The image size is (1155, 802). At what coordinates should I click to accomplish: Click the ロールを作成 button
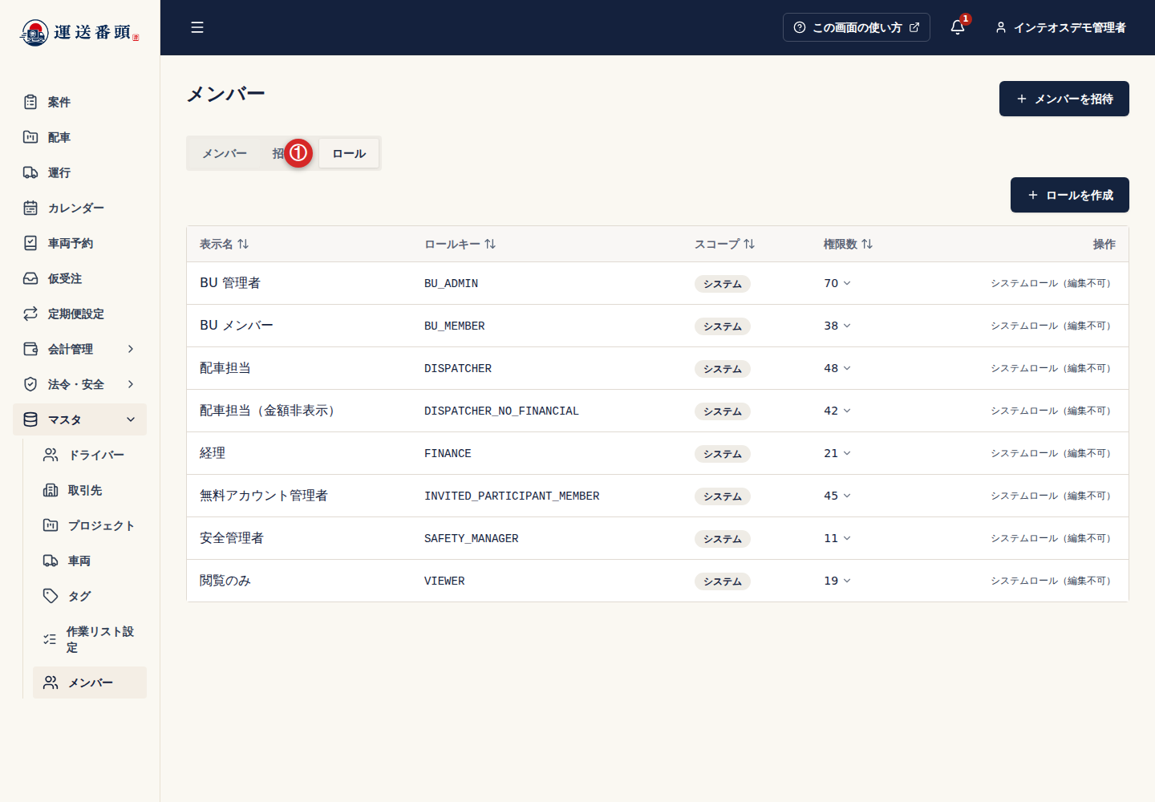point(1070,195)
